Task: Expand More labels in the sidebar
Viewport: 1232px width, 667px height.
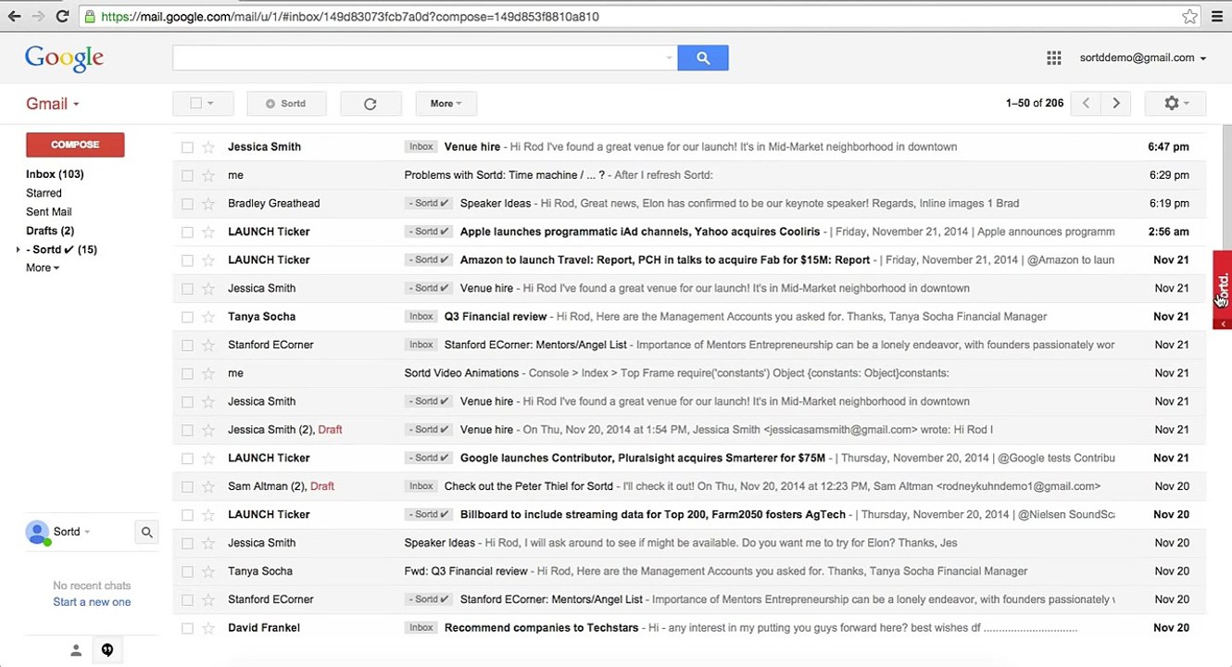Action: 43,268
